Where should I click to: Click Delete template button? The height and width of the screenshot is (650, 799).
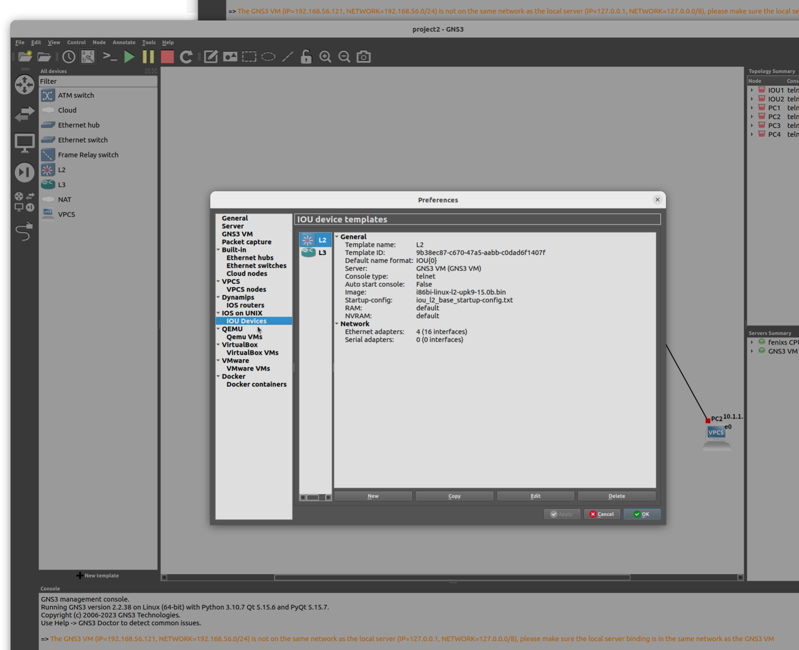617,496
